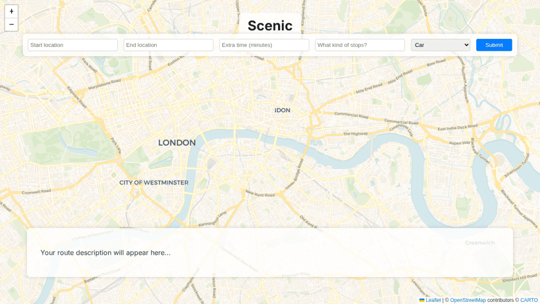Image resolution: width=540 pixels, height=304 pixels.
Task: Click the LONDON label on map
Action: point(177,143)
